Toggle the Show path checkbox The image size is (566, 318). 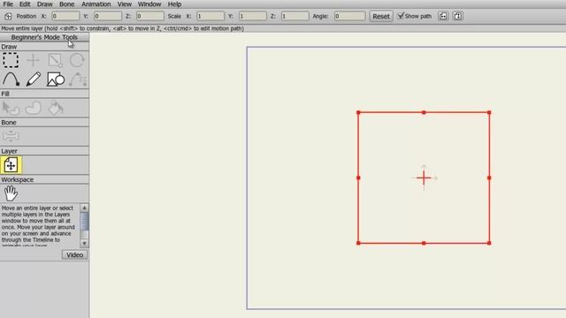tap(401, 16)
